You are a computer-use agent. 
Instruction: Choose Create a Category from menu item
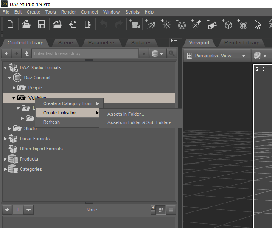tap(70, 103)
